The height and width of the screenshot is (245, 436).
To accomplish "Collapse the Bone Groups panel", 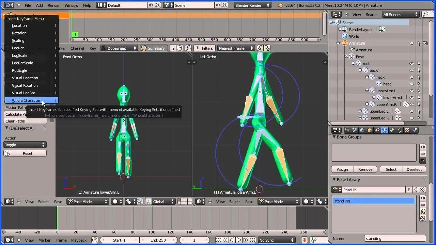I will click(x=334, y=137).
